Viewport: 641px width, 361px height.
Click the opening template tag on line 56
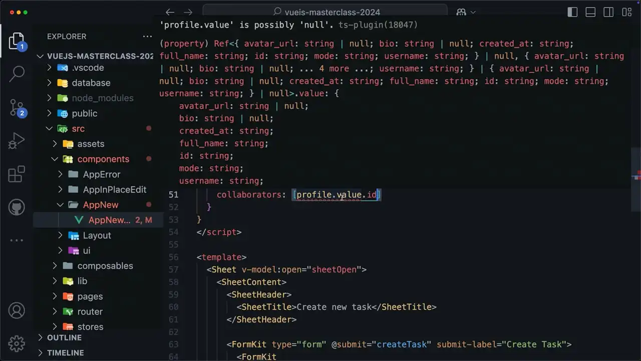[221, 257]
